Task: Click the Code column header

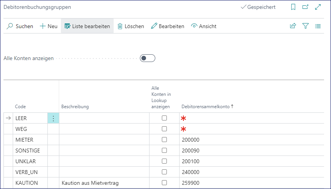Action: tap(20, 107)
